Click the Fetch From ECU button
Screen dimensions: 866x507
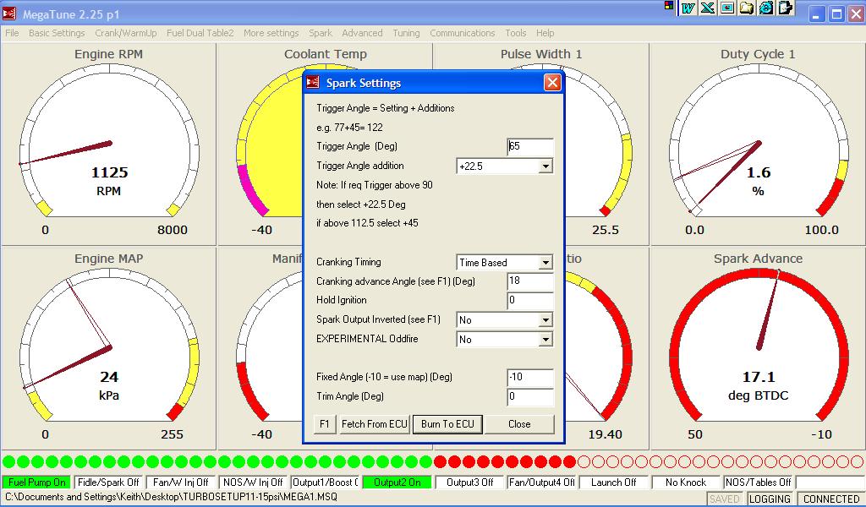pyautogui.click(x=374, y=424)
